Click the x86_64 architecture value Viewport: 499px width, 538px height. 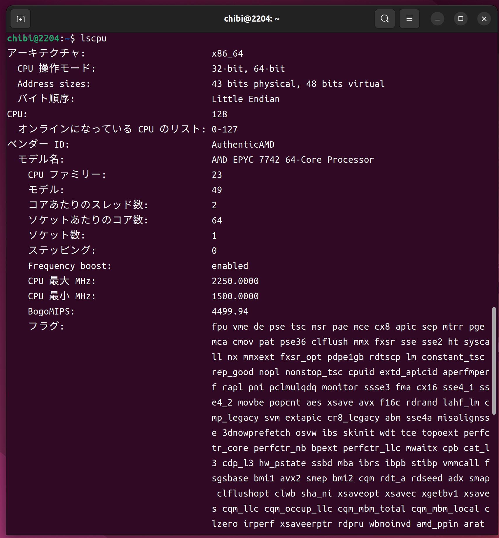point(227,54)
